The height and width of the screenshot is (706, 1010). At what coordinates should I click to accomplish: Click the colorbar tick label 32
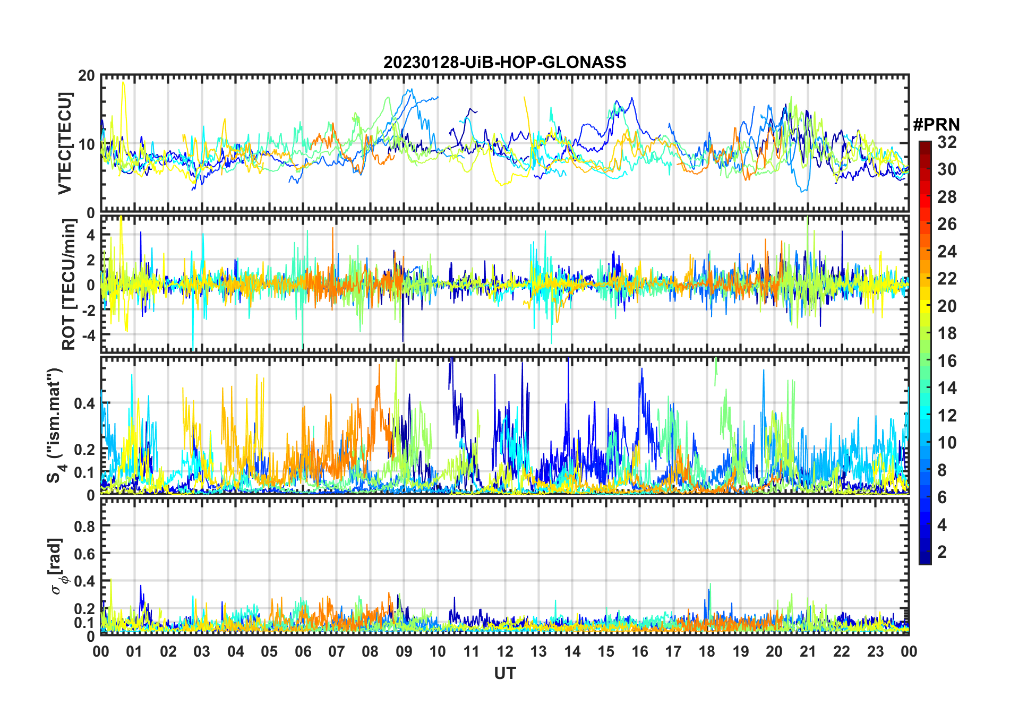click(947, 142)
